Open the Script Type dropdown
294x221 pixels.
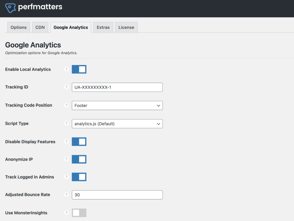[x=117, y=123]
